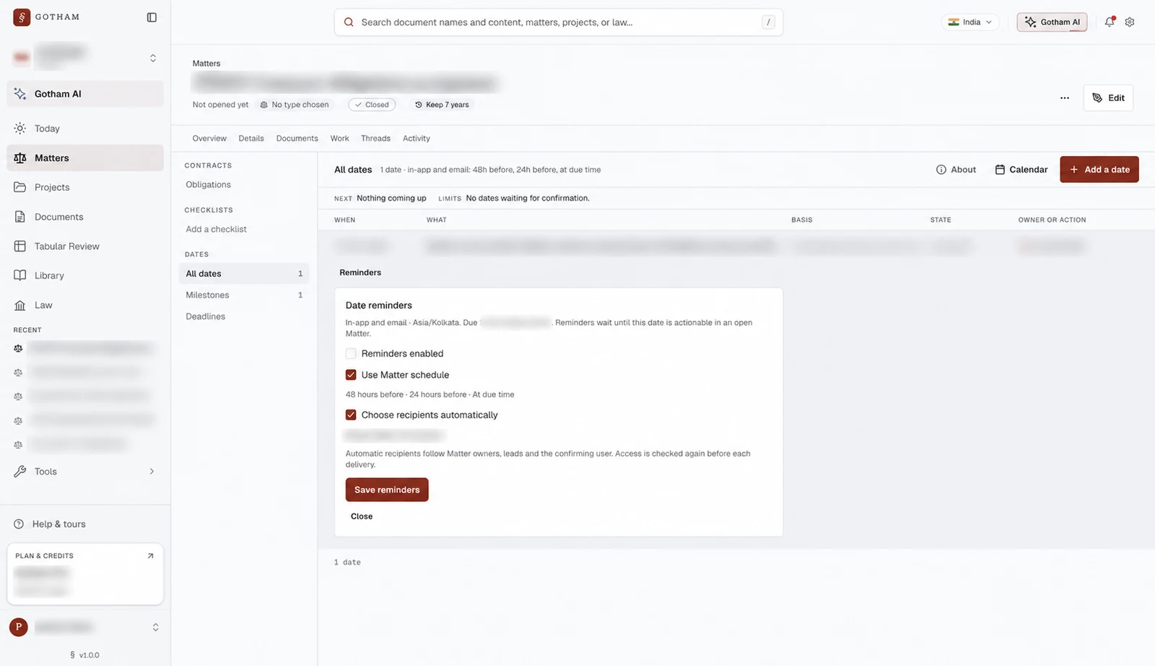Click the Gotham AI top button
This screenshot has width=1155, height=666.
point(1052,22)
